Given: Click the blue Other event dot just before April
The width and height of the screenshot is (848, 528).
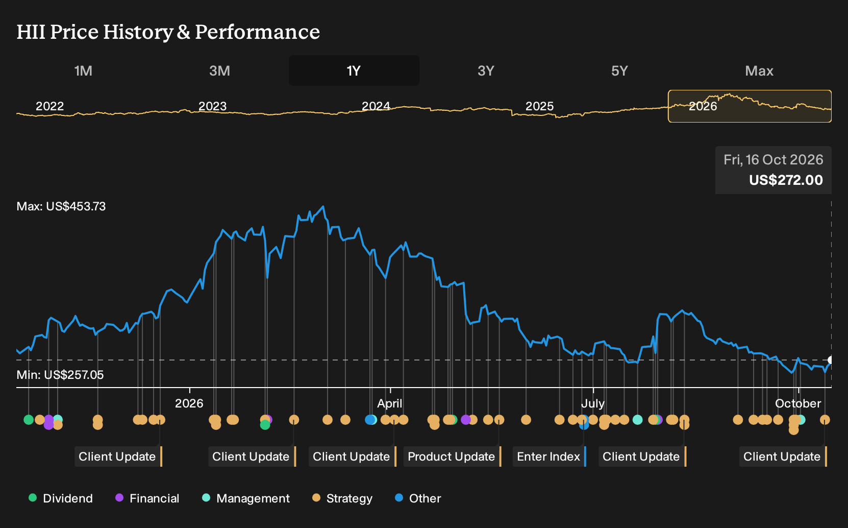Looking at the screenshot, I should pyautogui.click(x=370, y=420).
